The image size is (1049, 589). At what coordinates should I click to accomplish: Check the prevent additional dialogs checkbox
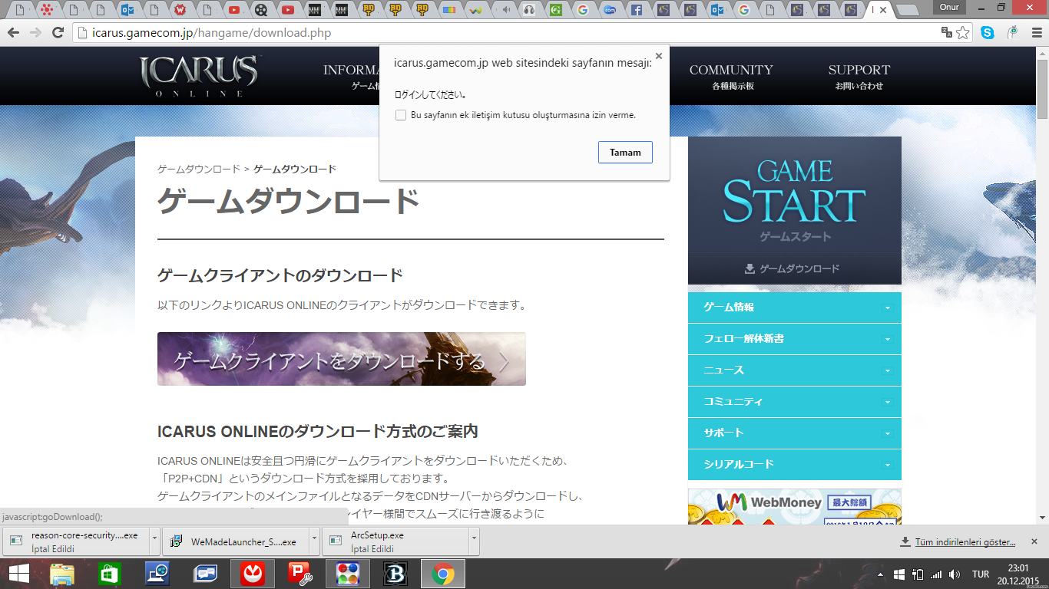(400, 115)
